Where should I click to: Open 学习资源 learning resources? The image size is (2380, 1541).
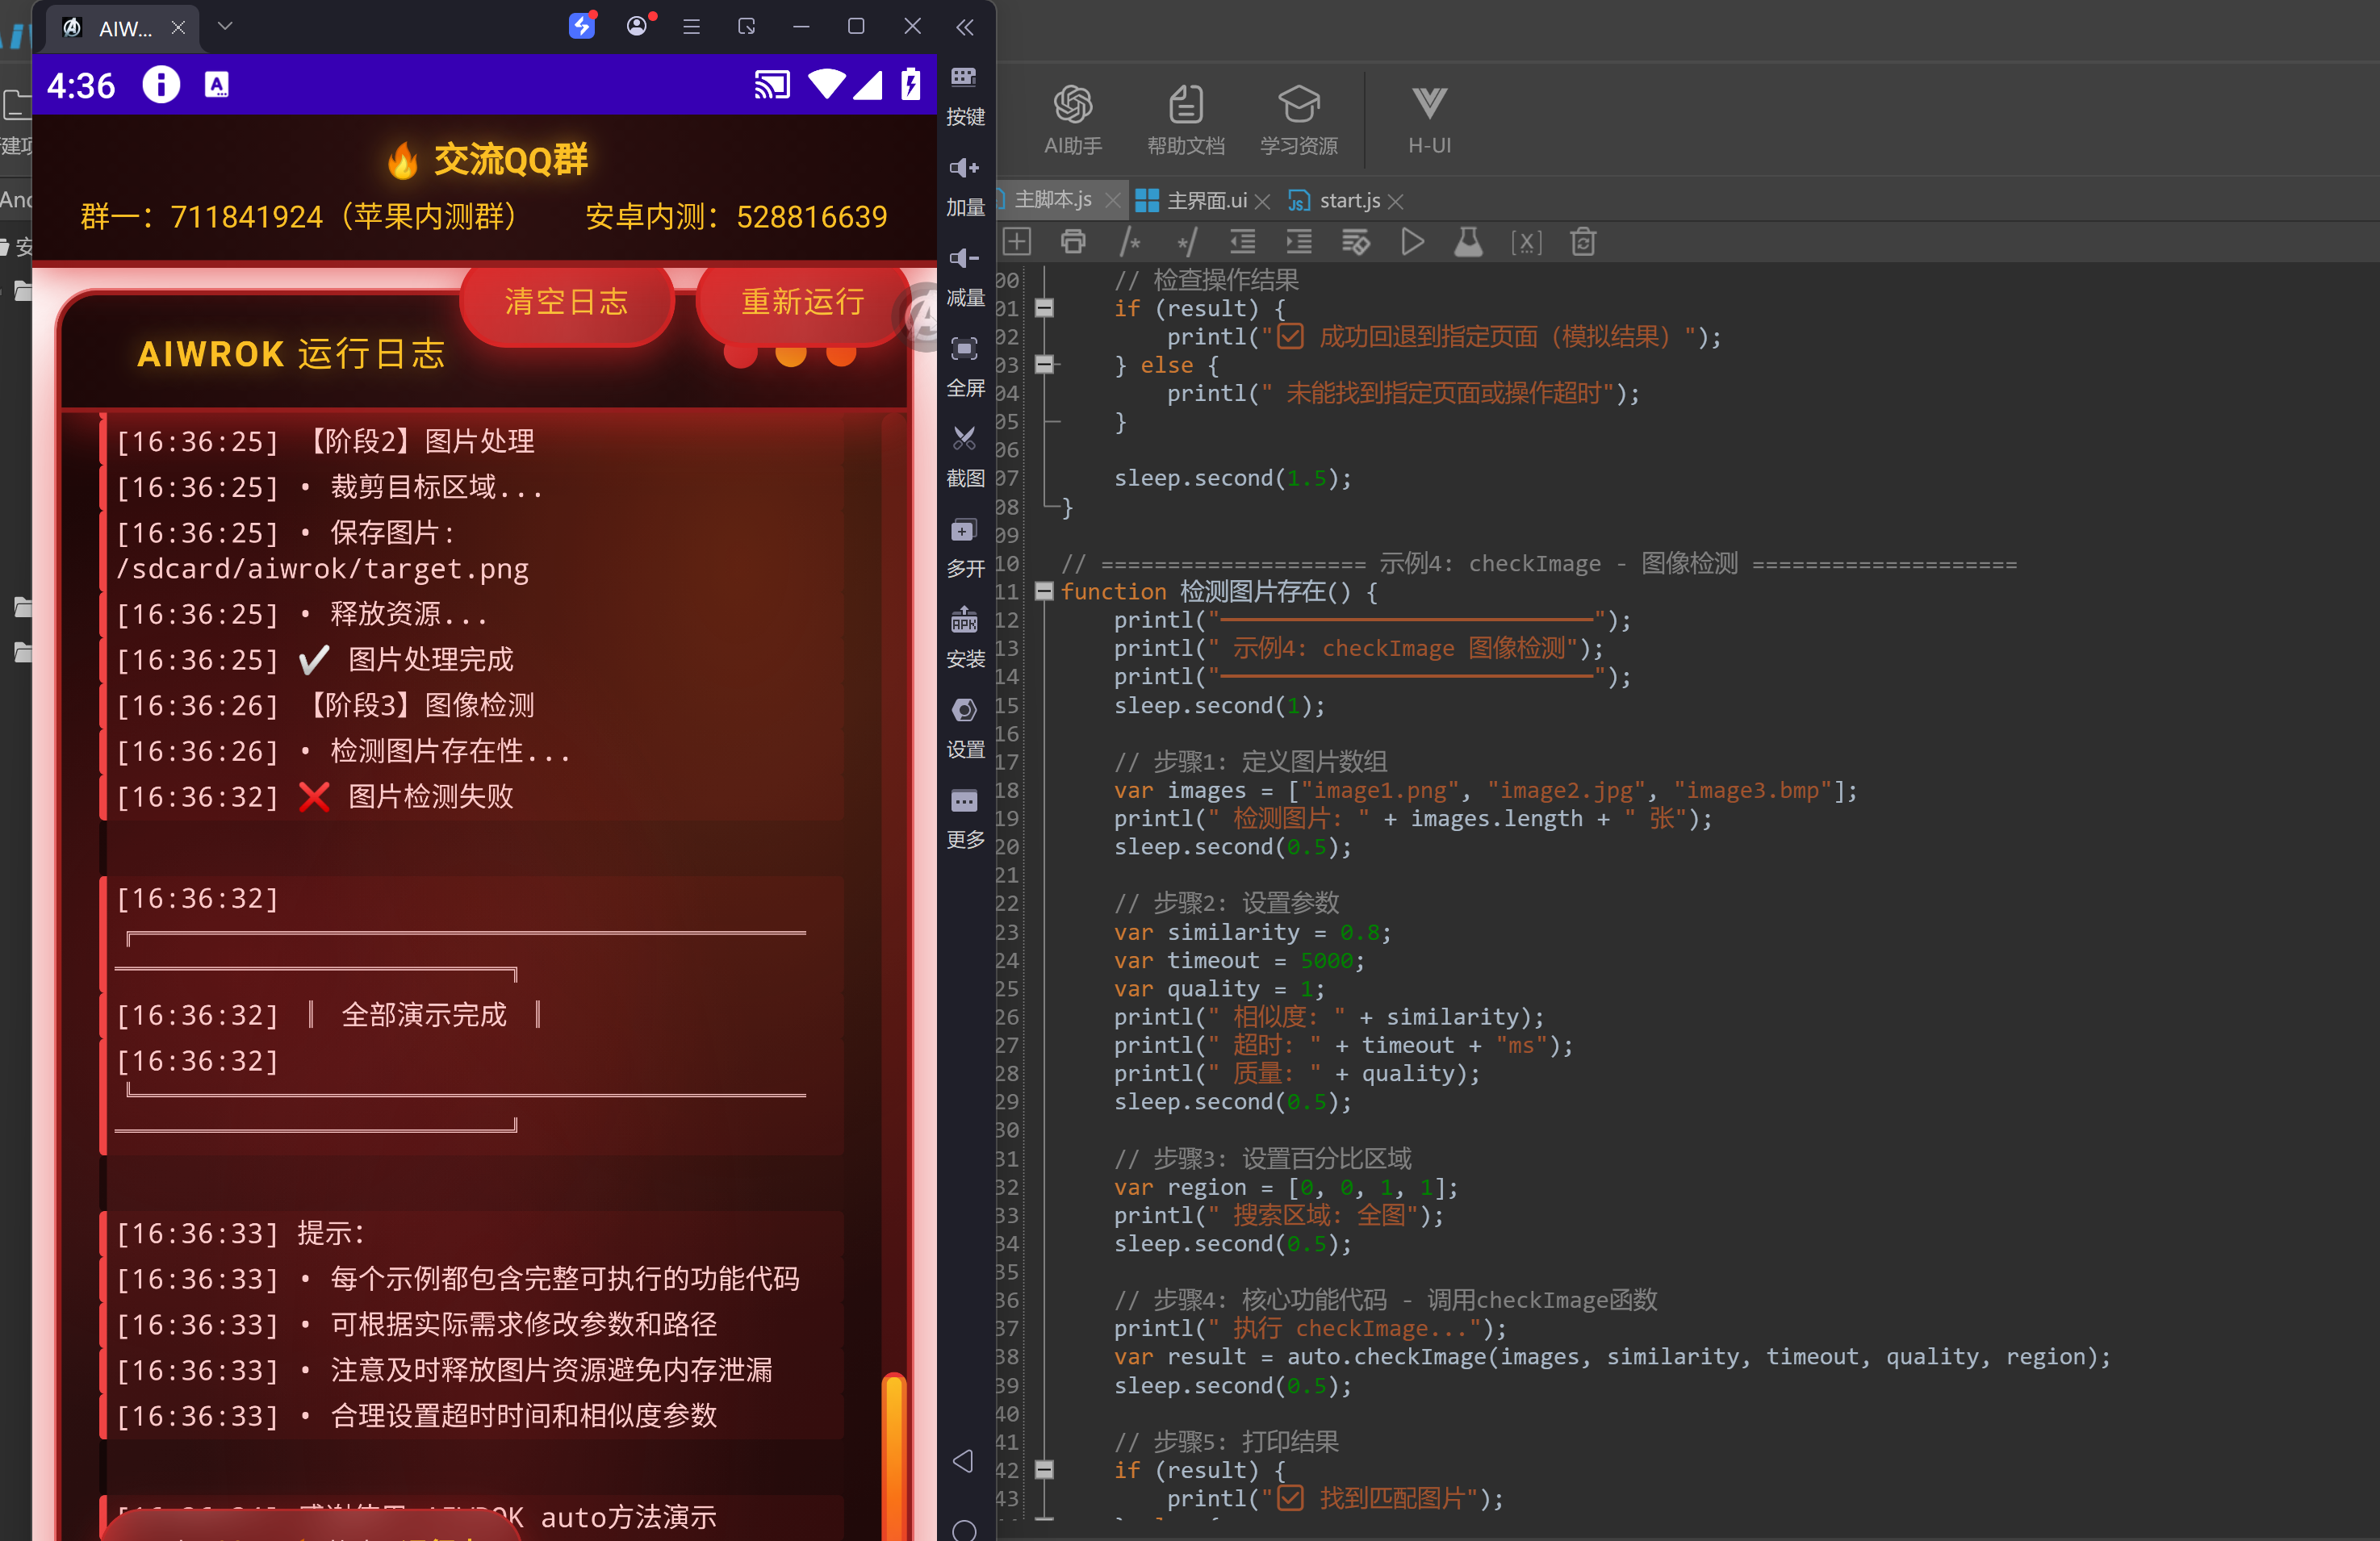(1298, 120)
